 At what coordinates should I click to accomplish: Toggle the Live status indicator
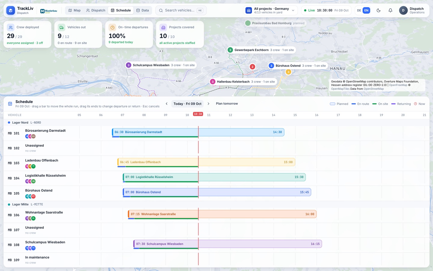click(x=326, y=10)
